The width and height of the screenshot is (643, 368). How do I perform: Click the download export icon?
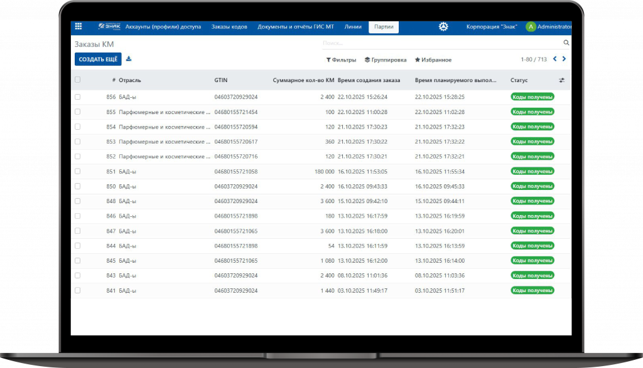[129, 59]
